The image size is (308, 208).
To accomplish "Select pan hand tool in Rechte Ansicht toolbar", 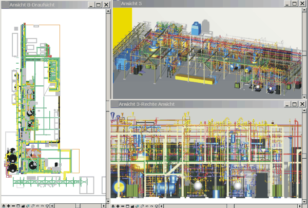I will (x=113, y=206).
